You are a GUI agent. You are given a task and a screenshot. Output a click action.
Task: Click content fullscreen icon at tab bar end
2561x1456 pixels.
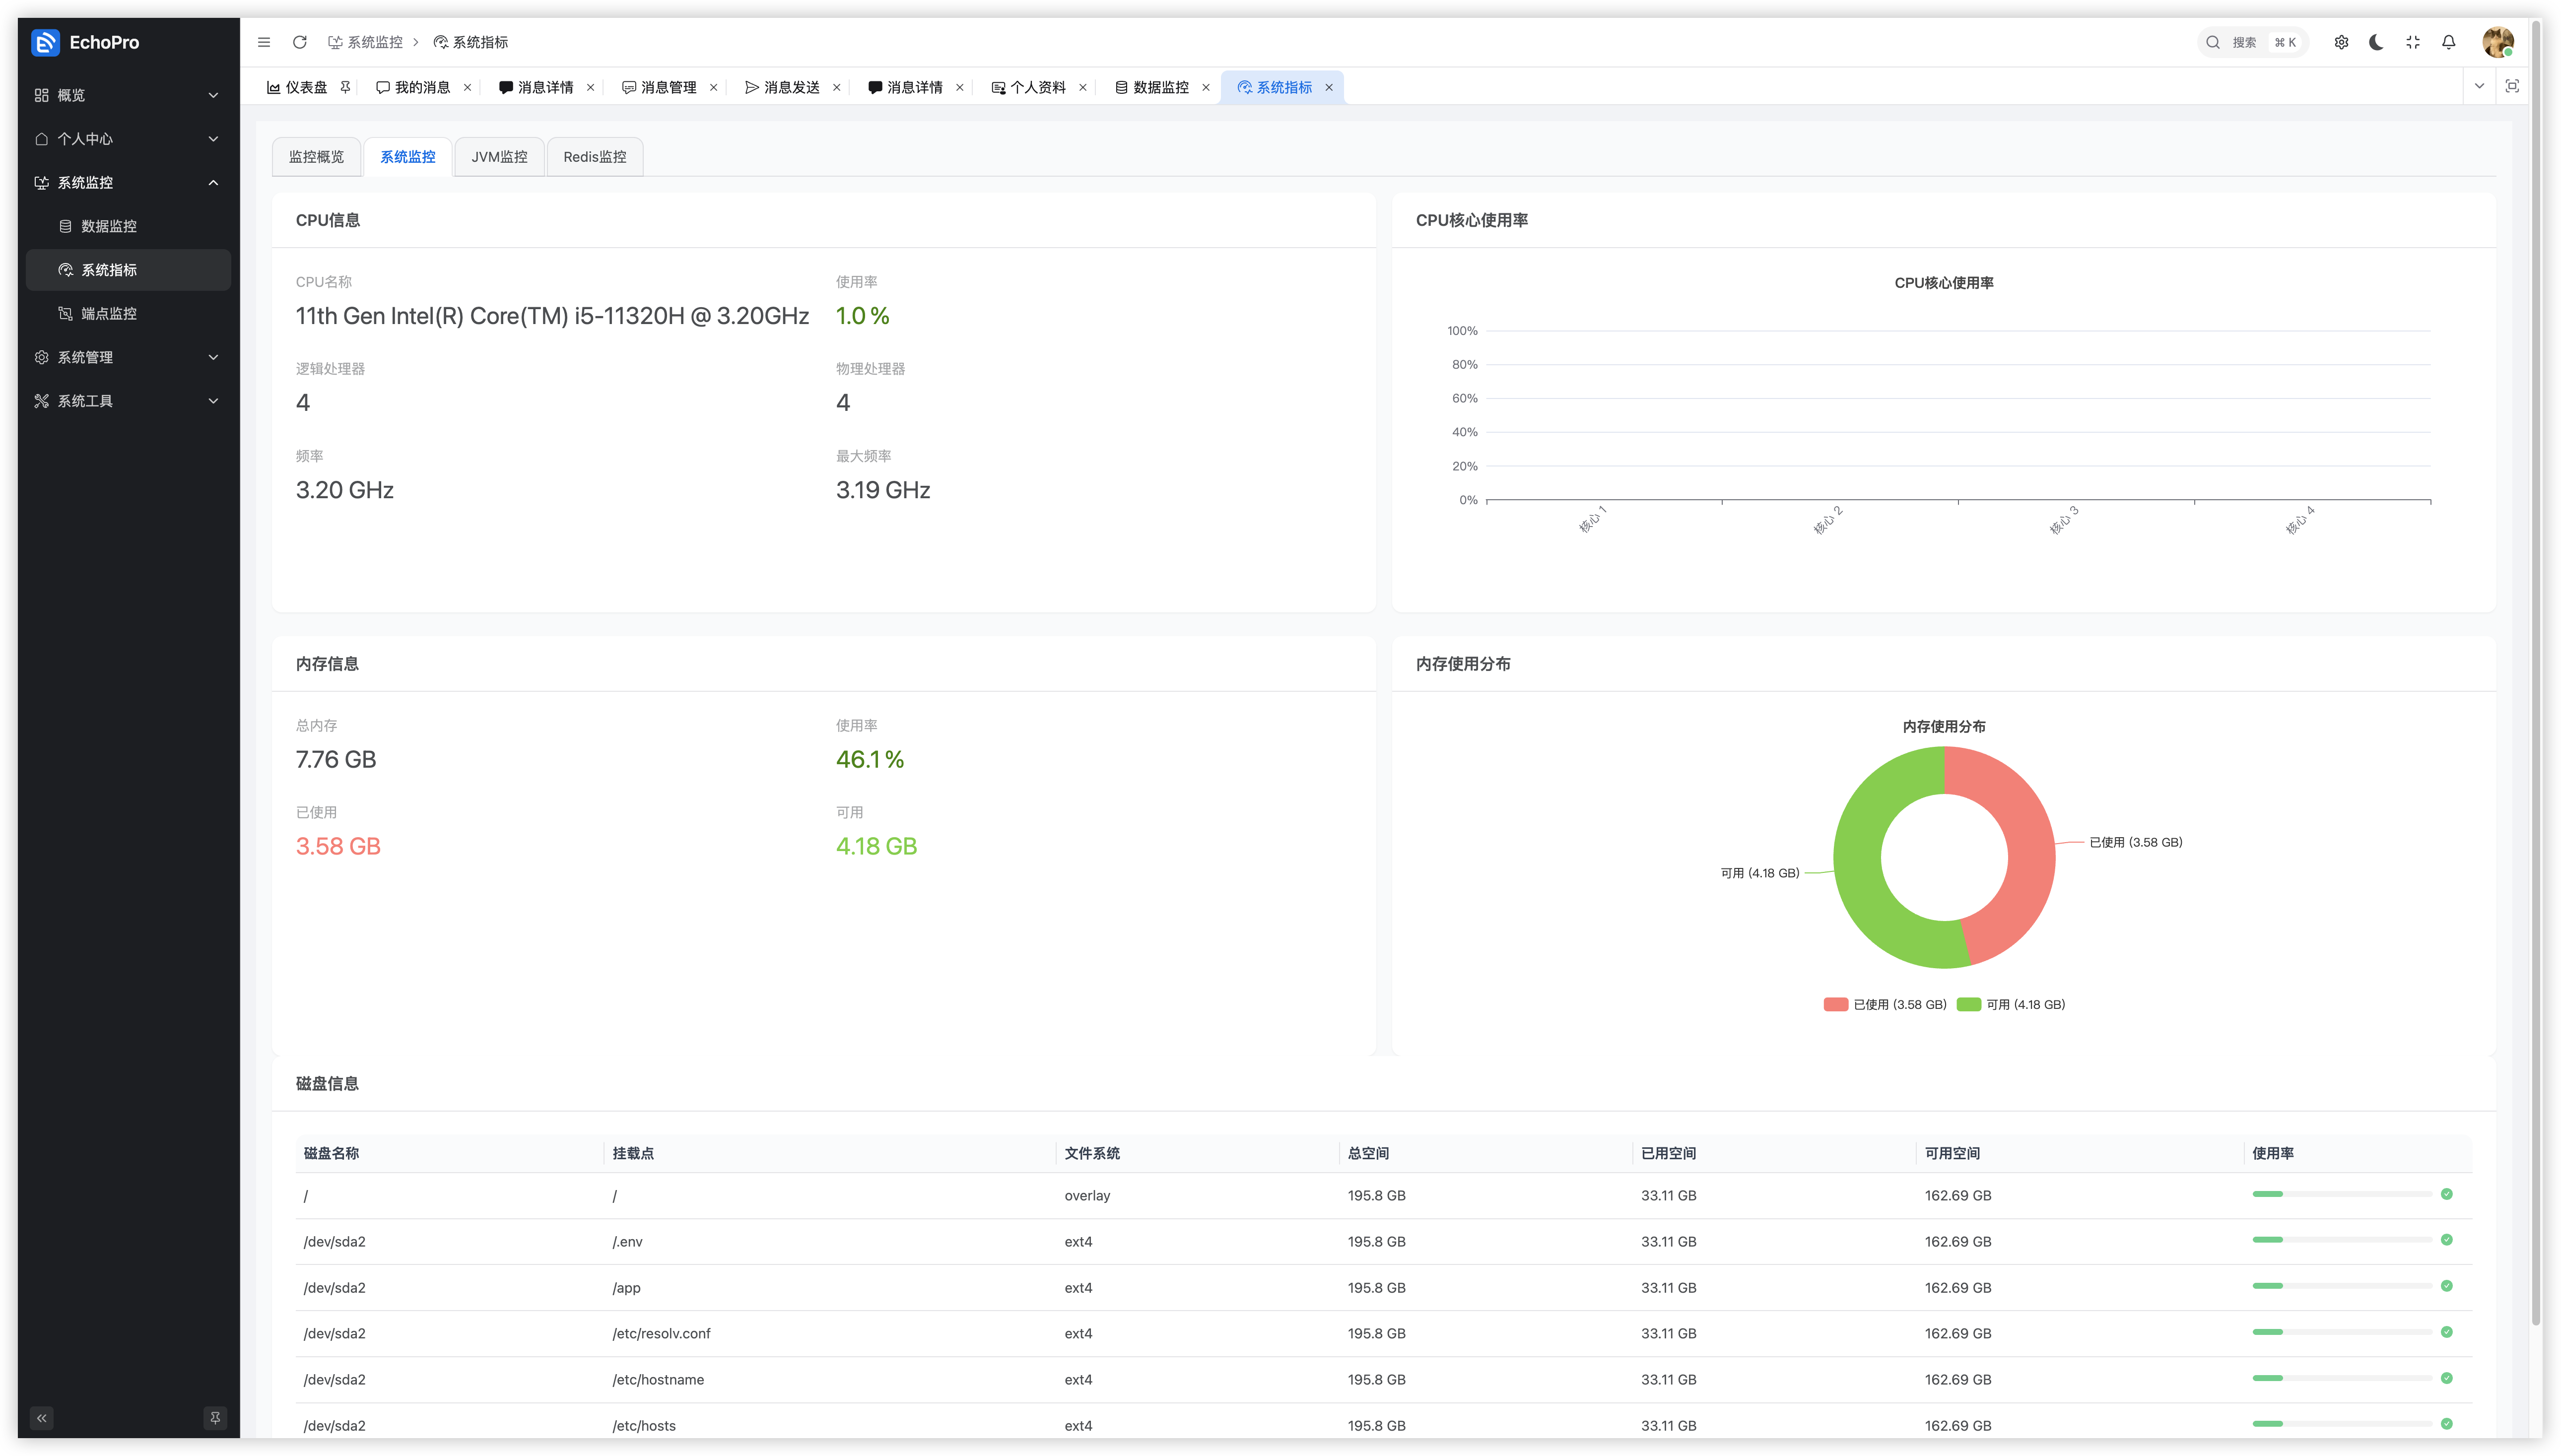pos(2511,86)
